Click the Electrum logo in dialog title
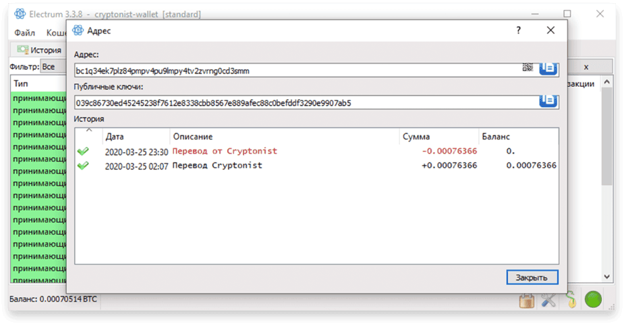The height and width of the screenshot is (324, 624). [x=78, y=30]
